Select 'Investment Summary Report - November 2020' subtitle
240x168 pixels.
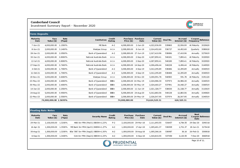(63, 26)
